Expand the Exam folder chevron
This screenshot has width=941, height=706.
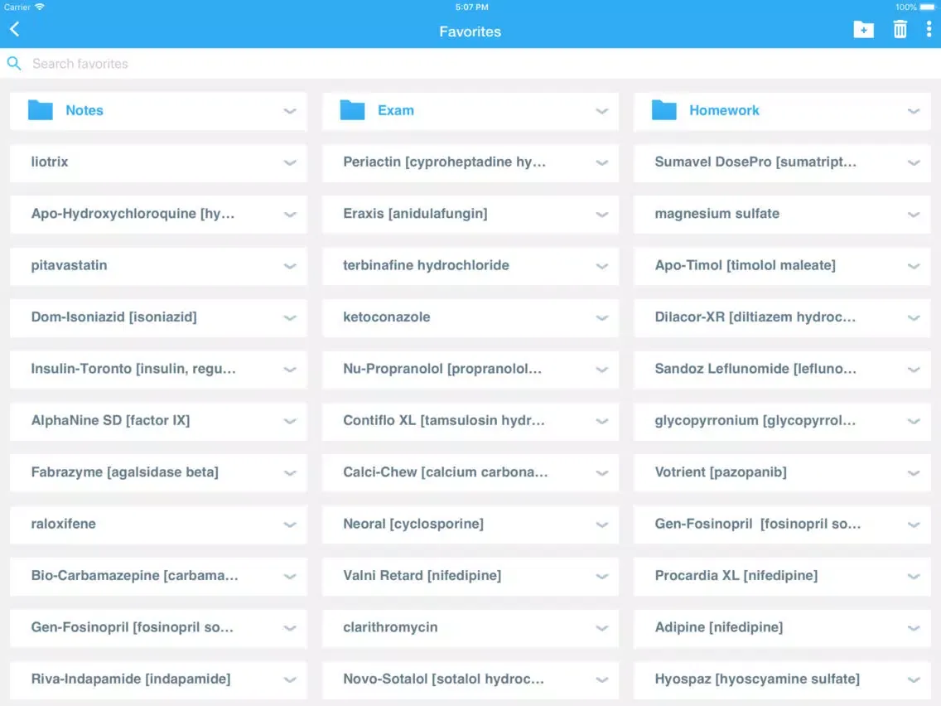[602, 111]
